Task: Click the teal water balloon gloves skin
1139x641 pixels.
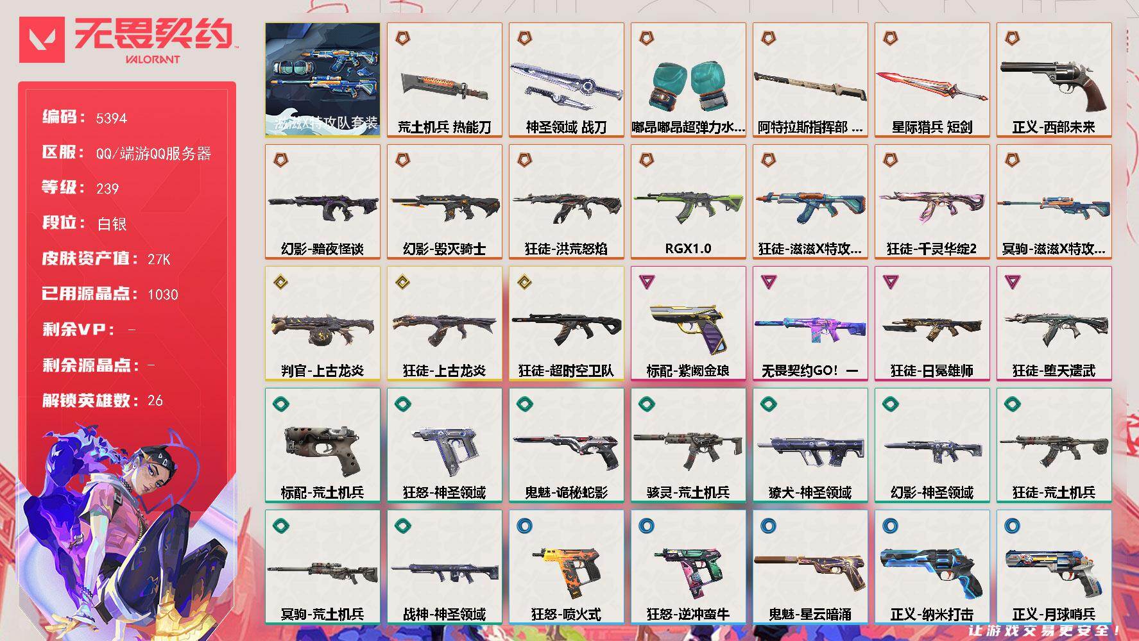Action: pos(689,80)
